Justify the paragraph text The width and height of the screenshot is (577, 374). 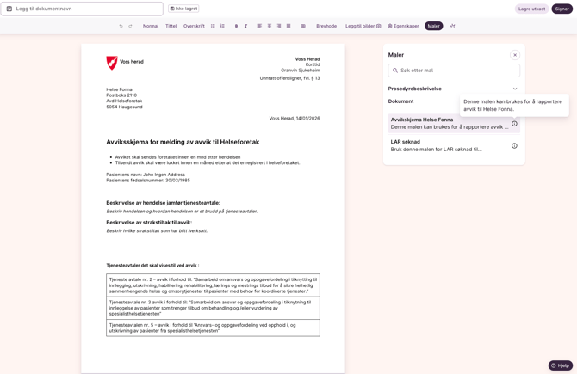pos(288,26)
